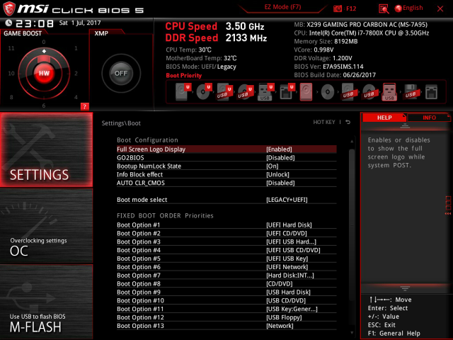The height and width of the screenshot is (340, 453).
Task: Click the help panel top scroll handle
Action: point(405,126)
